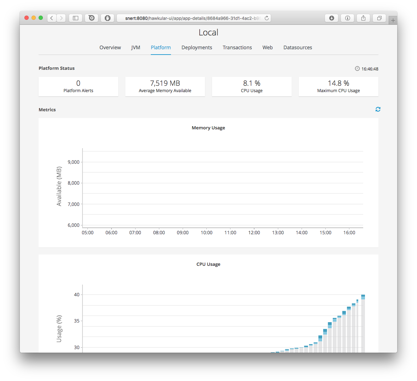This screenshot has width=417, height=381.
Task: Open the privacy shield extension icon
Action: [x=108, y=18]
